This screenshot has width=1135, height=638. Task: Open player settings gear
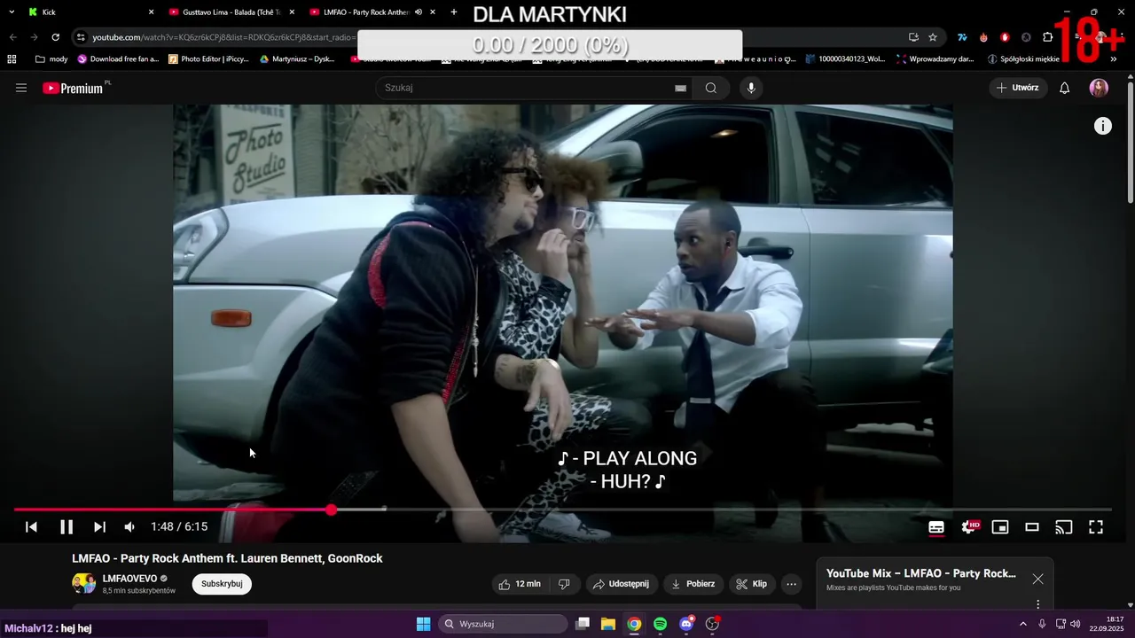click(x=969, y=527)
